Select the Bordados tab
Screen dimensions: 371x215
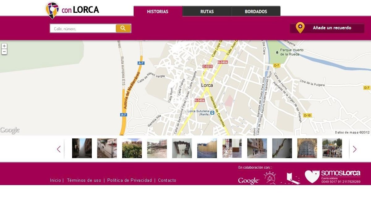coord(256,12)
